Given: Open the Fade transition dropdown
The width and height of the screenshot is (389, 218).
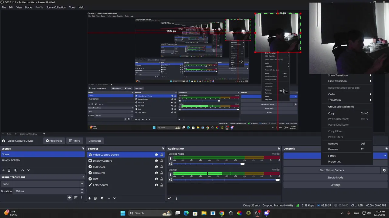Looking at the screenshot, I should [x=43, y=184].
